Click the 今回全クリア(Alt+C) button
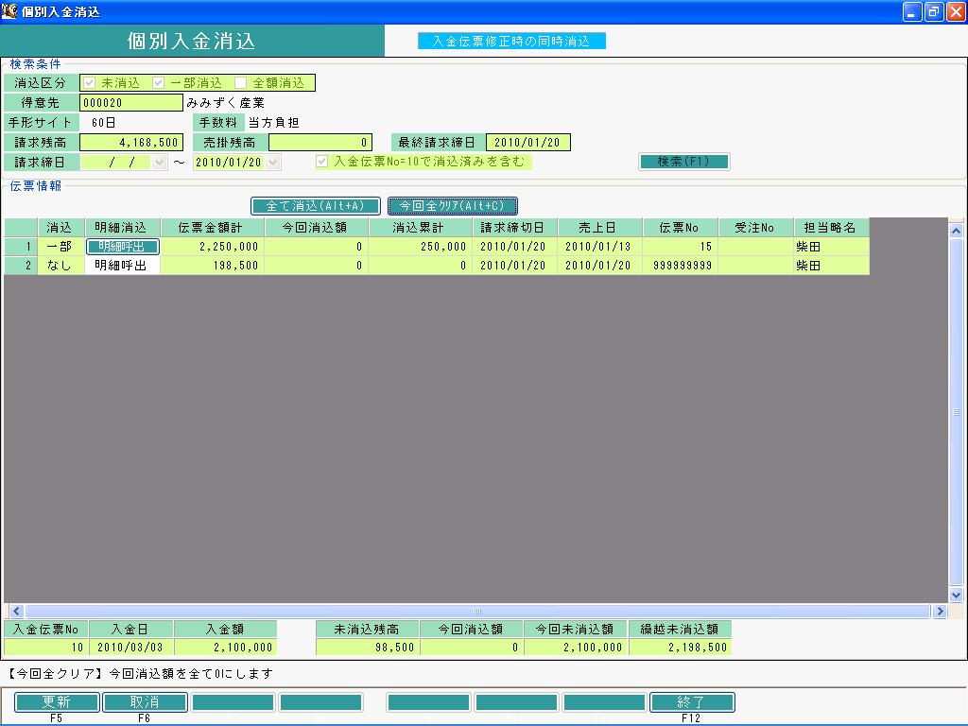 (x=453, y=205)
